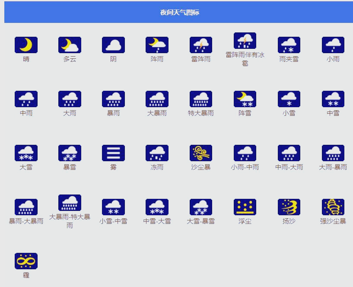Click the 浮尘 caption text
353x287 pixels.
coord(245,221)
